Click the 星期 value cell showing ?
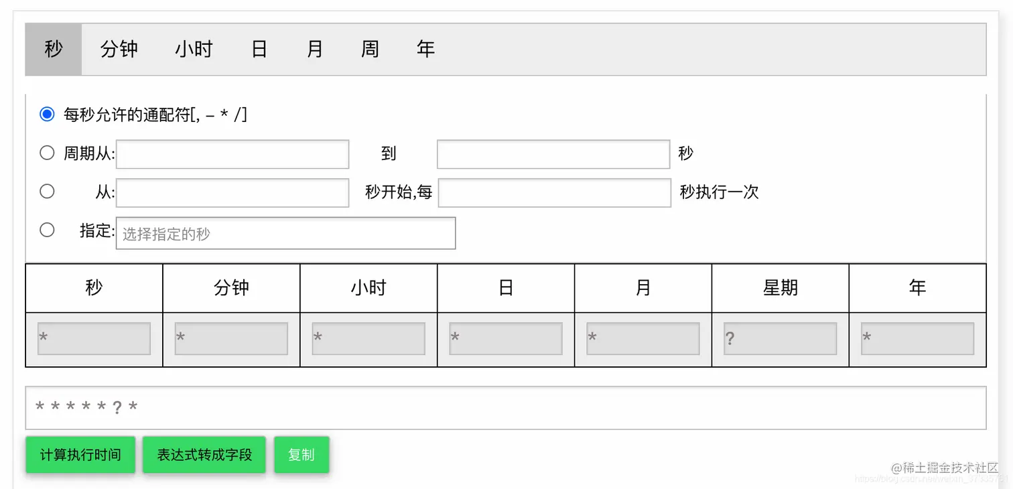 tap(779, 338)
